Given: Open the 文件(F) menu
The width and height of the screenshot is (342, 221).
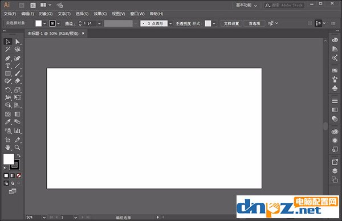Looking at the screenshot, I should click(10, 14).
